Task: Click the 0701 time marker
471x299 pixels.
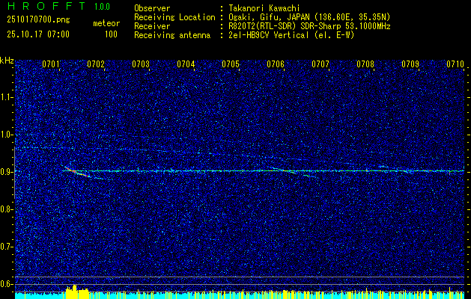Action: [52, 64]
